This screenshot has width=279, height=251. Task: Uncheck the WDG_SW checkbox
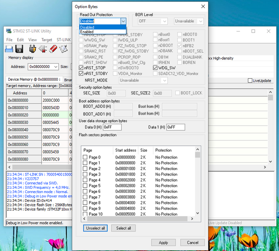(x=155, y=68)
